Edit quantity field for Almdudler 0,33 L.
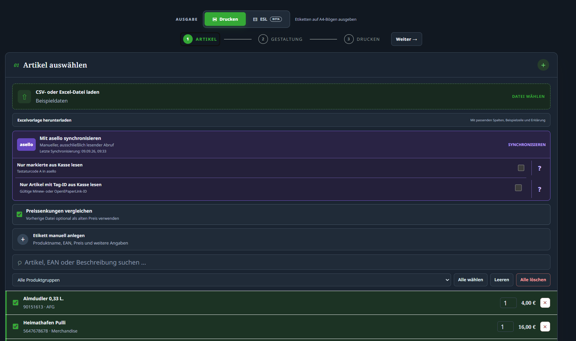 click(x=508, y=303)
